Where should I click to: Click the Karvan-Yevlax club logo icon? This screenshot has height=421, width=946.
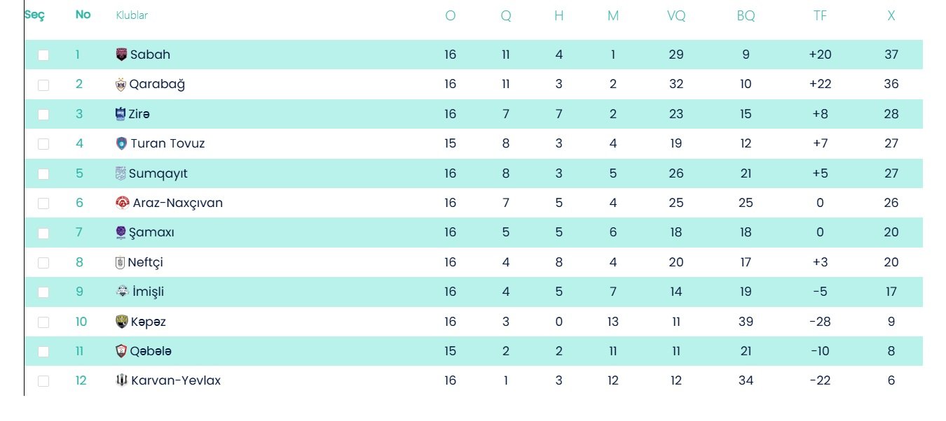122,381
